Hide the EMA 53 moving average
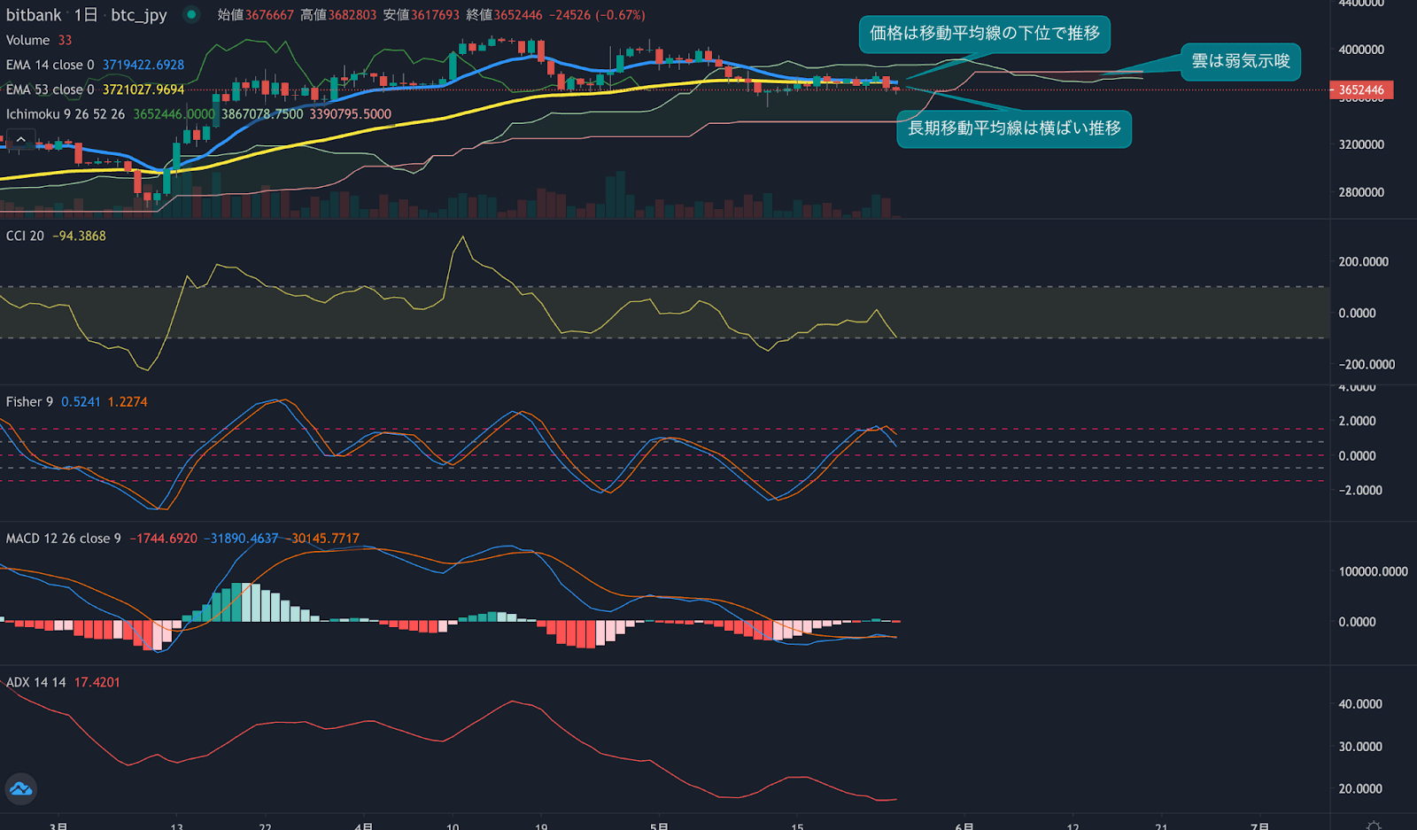Viewport: 1417px width, 830px height. [x=49, y=89]
